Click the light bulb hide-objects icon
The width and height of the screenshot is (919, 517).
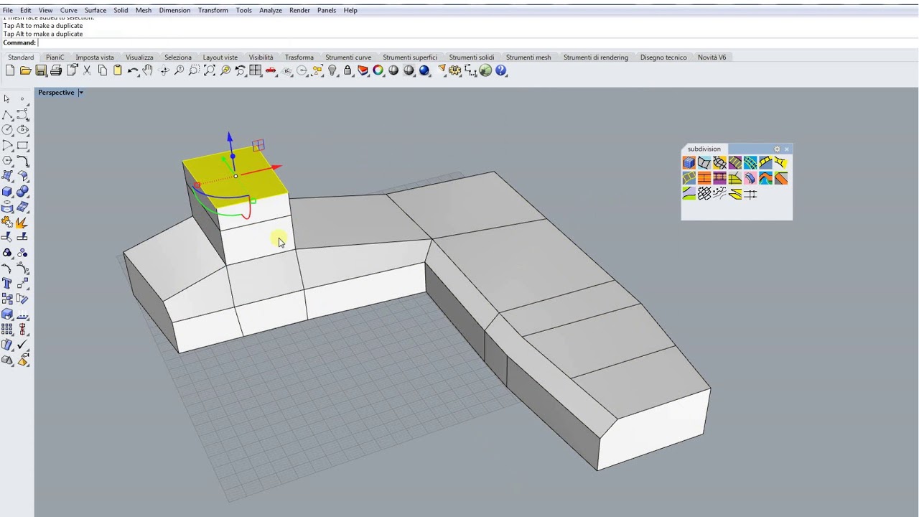[x=332, y=70]
